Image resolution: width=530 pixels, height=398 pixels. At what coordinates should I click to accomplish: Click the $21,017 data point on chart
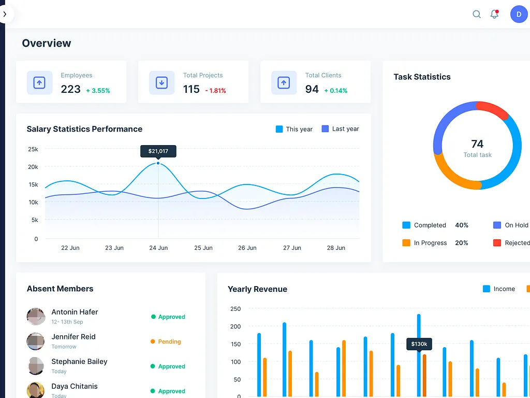coord(158,163)
